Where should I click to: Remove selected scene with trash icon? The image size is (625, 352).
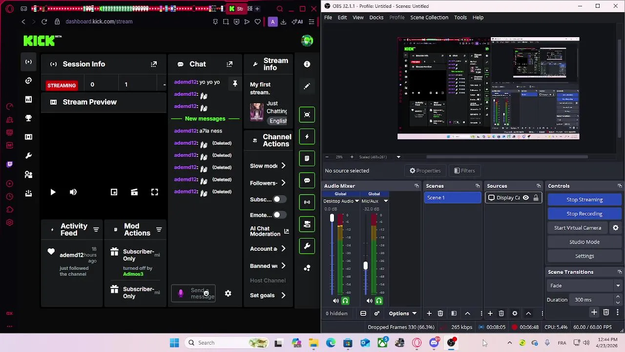pyautogui.click(x=440, y=313)
